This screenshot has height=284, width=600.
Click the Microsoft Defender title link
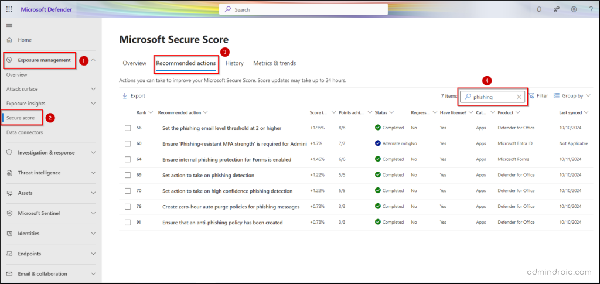click(x=46, y=9)
